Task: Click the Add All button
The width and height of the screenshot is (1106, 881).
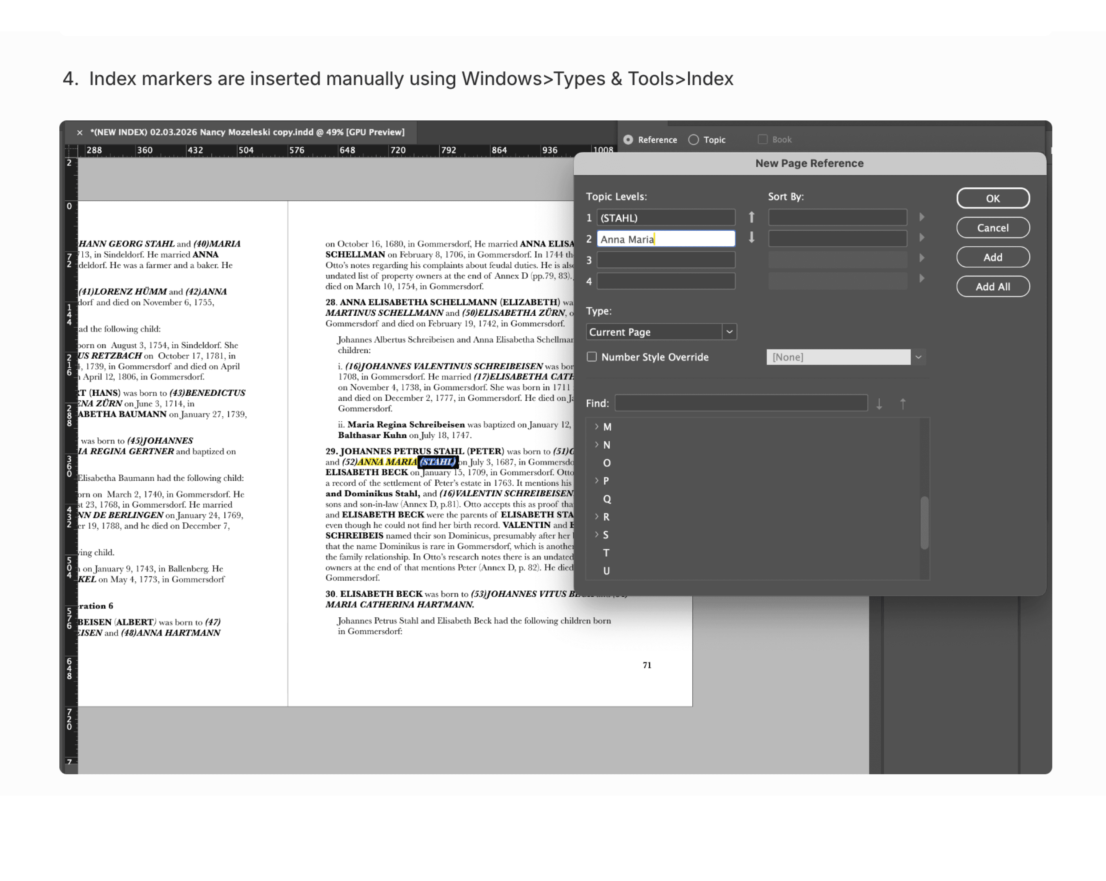Action: click(x=993, y=287)
